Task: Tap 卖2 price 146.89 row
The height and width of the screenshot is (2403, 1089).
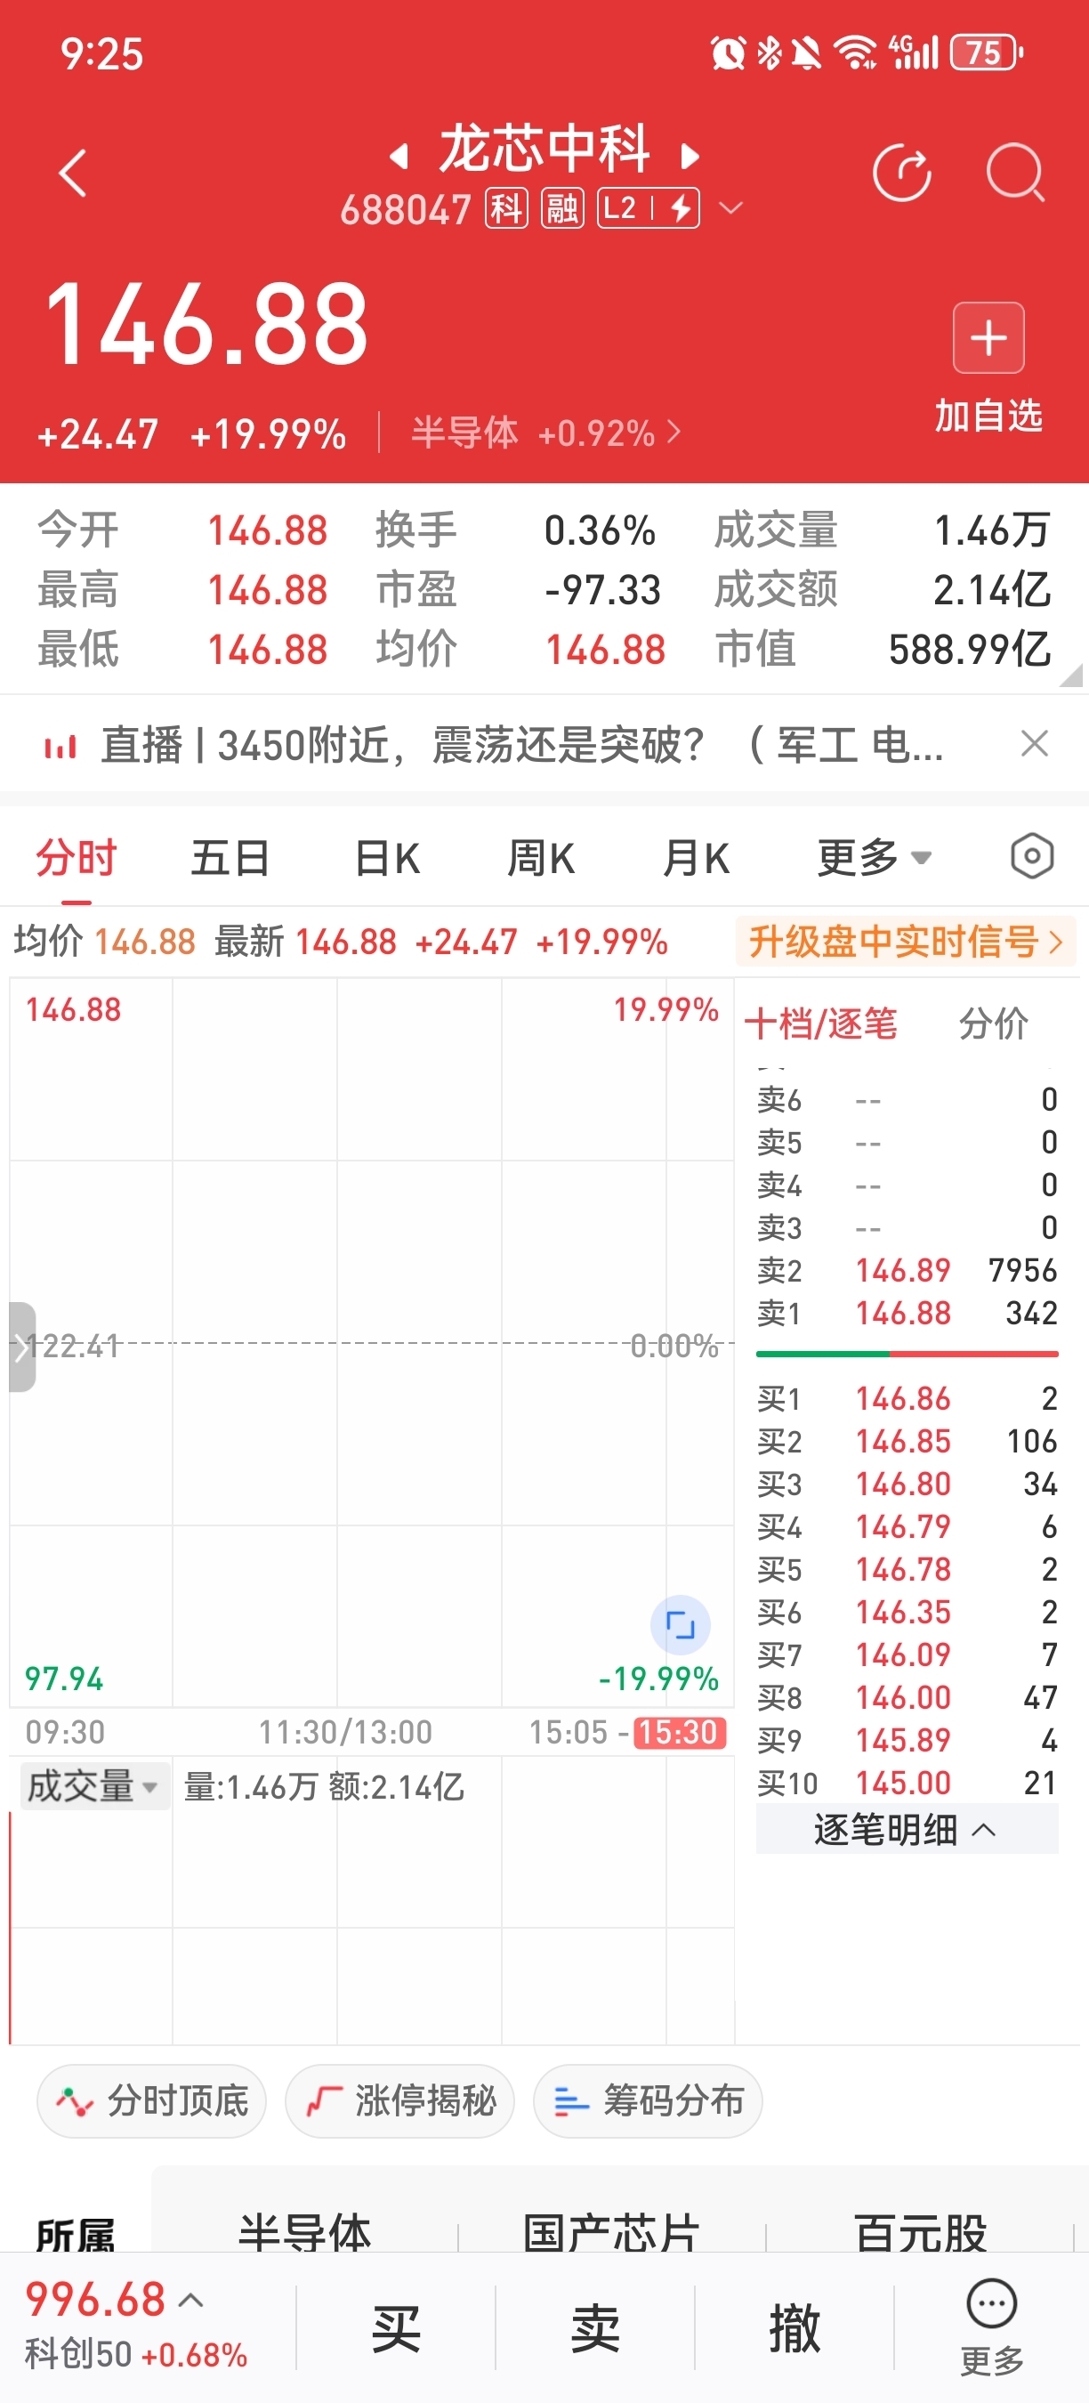Action: 907,1271
